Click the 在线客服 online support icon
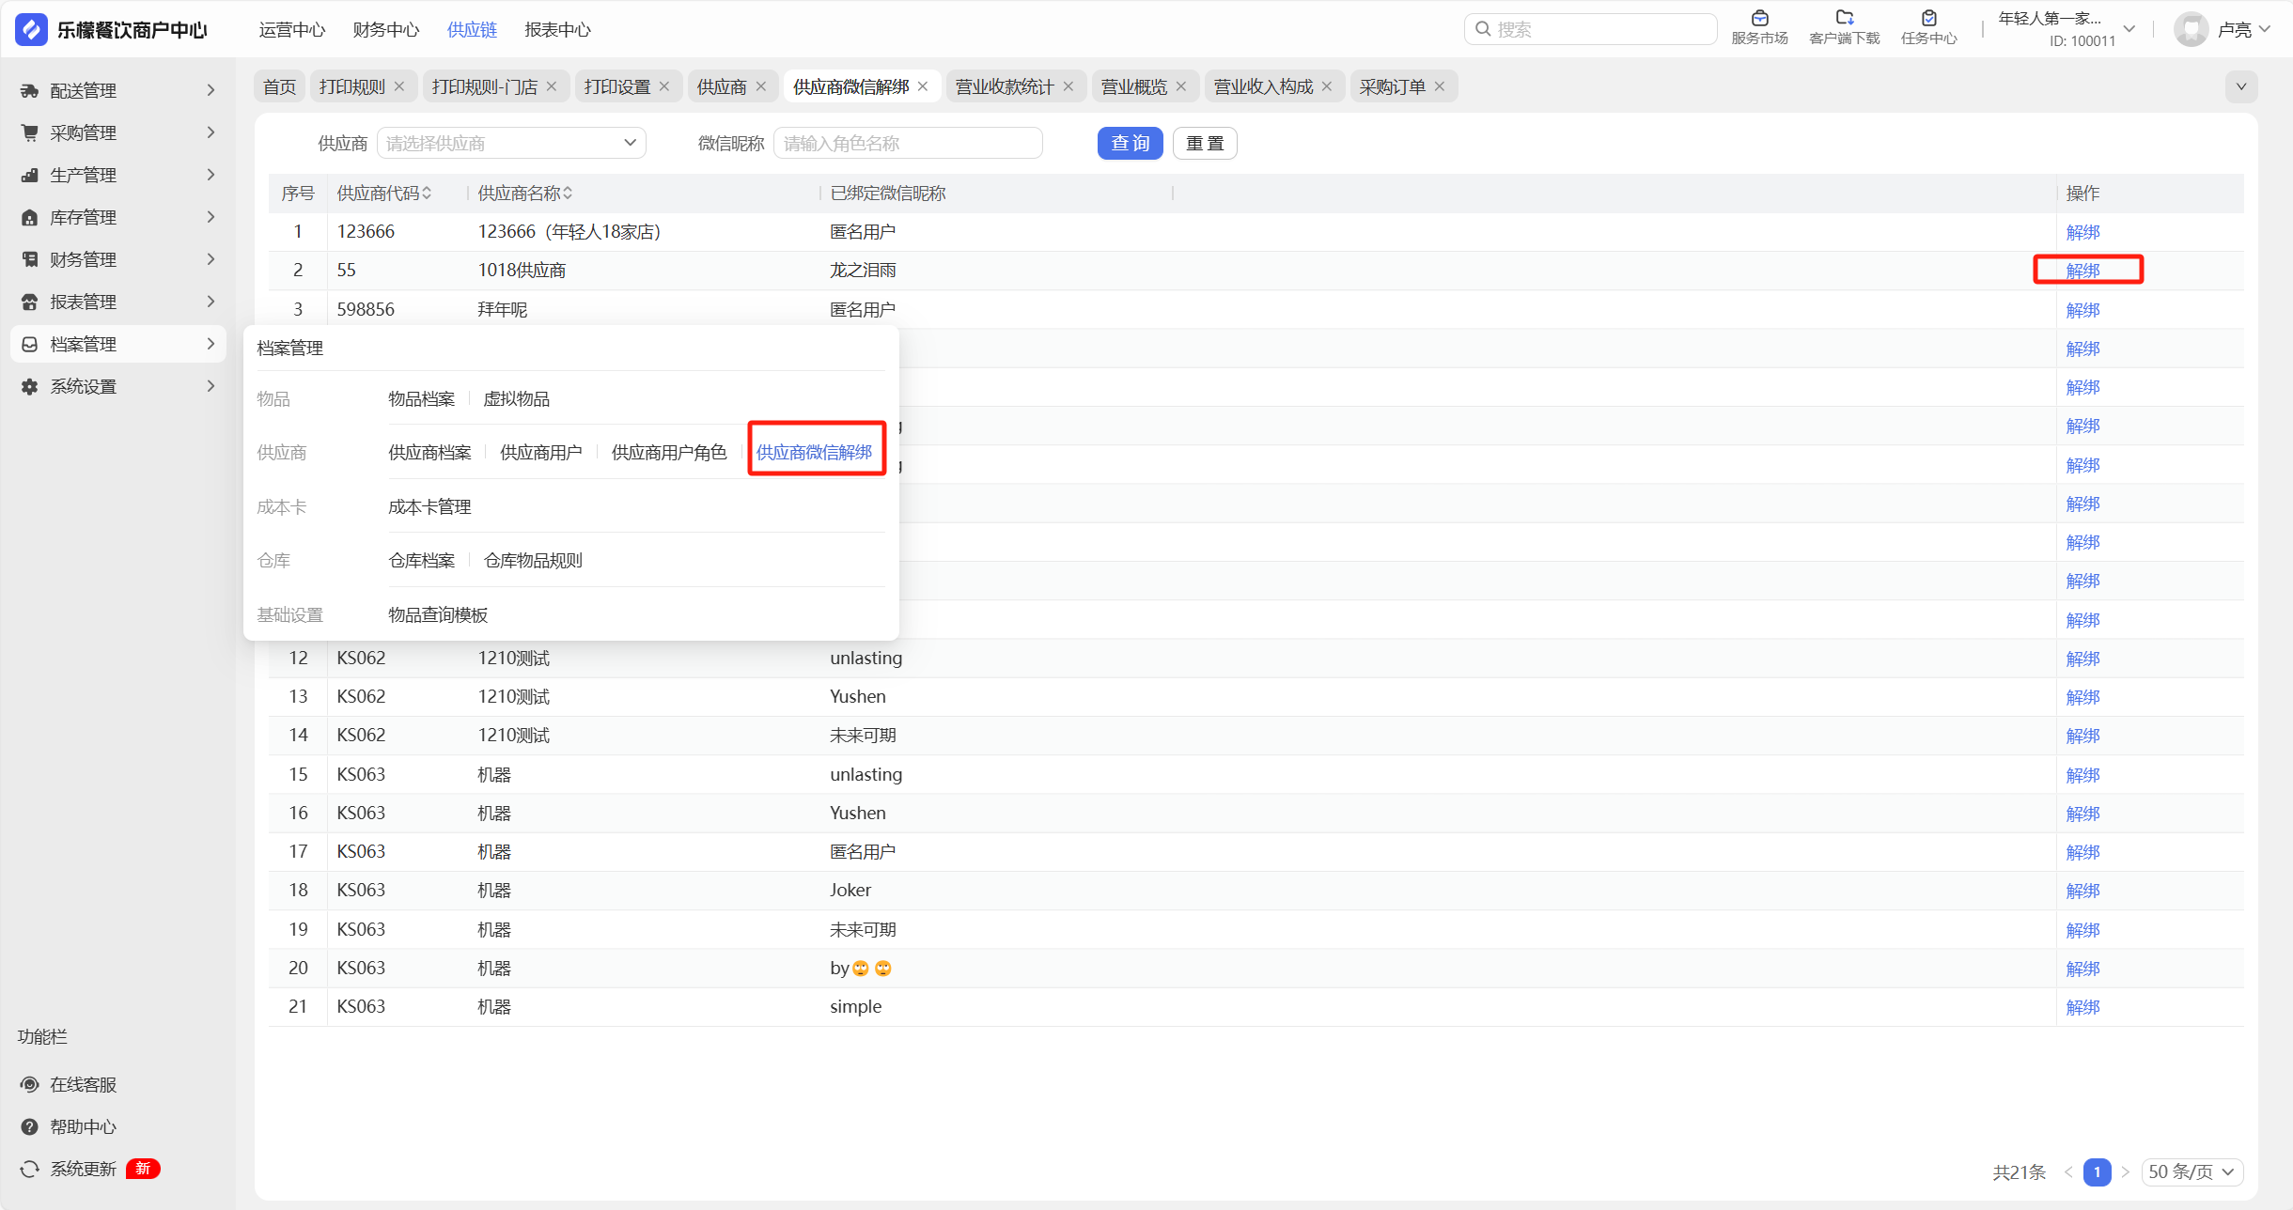 [x=30, y=1084]
